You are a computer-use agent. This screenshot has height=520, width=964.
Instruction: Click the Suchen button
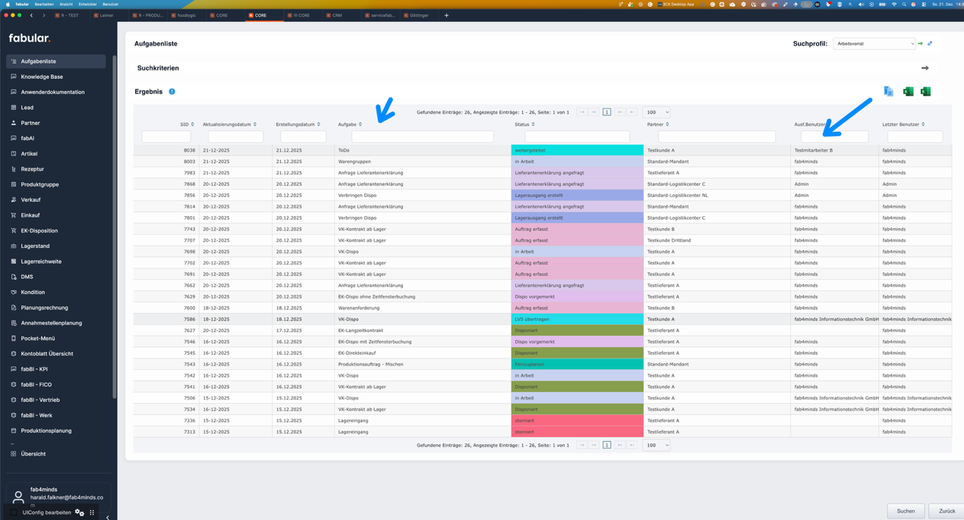click(x=906, y=511)
